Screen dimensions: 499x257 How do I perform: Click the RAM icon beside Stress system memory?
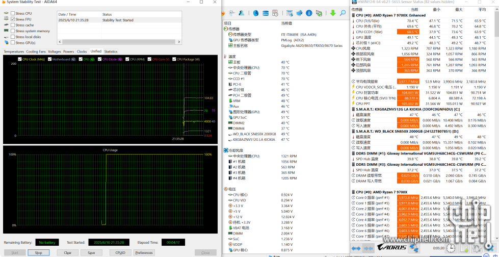point(6,31)
